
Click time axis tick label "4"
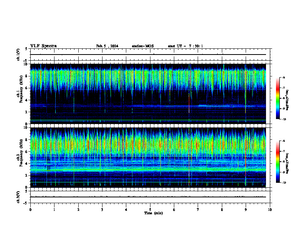pyautogui.click(x=126, y=210)
